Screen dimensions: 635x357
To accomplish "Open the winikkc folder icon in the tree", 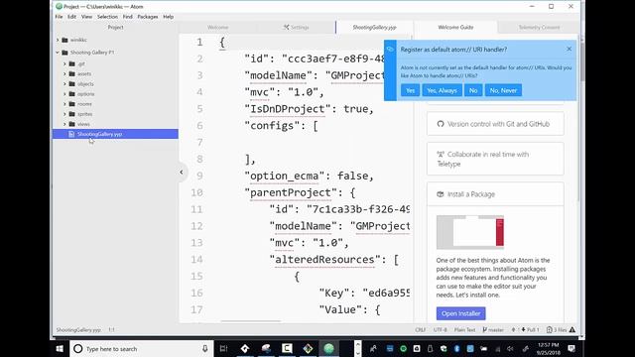I will 64,40.
